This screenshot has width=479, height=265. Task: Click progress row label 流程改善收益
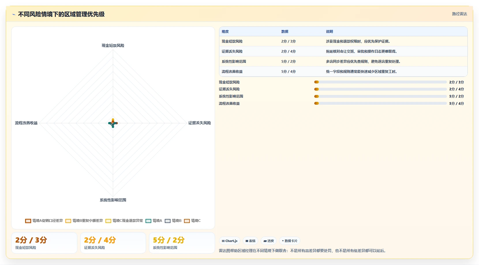tap(229, 104)
